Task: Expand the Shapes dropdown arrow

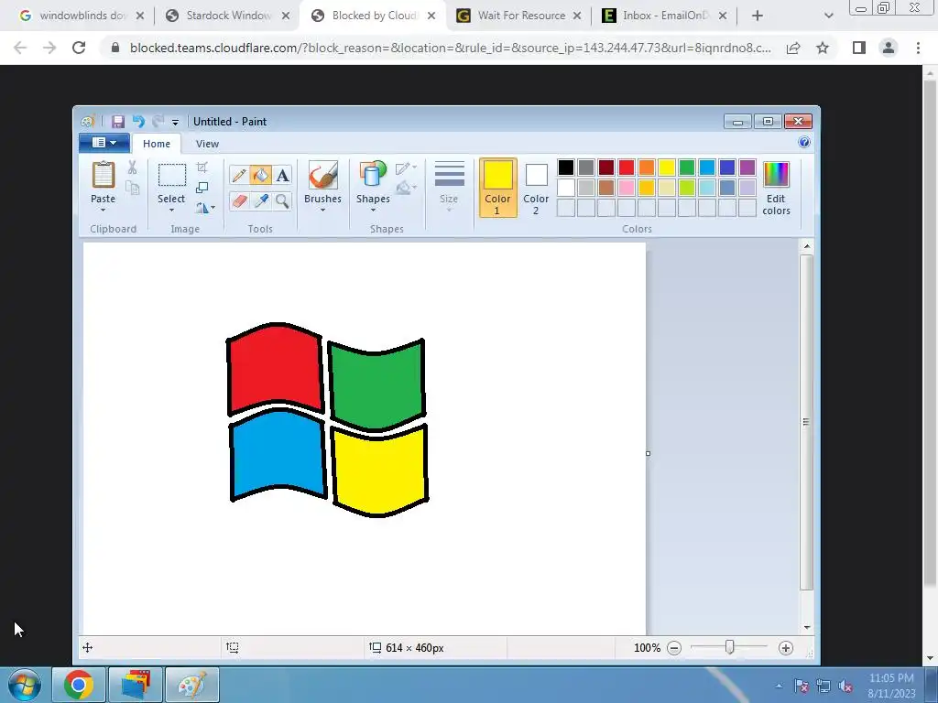Action: (373, 211)
